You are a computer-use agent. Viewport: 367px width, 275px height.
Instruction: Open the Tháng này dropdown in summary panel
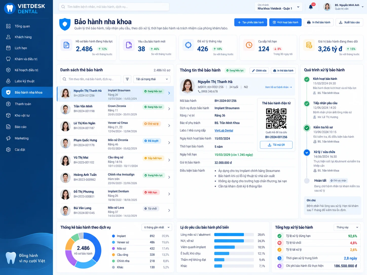[347, 227]
